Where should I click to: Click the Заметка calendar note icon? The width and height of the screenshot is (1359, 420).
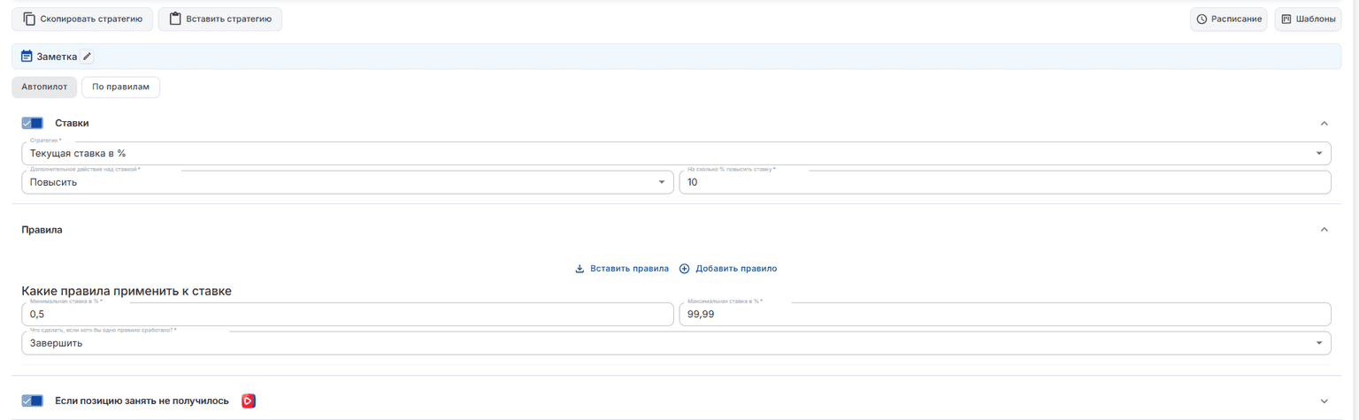point(27,57)
